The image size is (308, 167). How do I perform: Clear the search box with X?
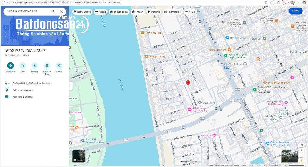click(x=62, y=12)
